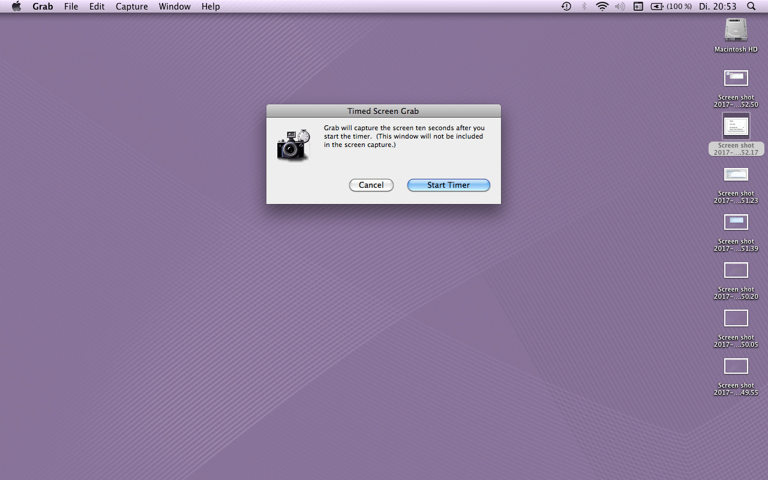Click the clock showing Di. 20:53
The height and width of the screenshot is (480, 768).
(718, 7)
